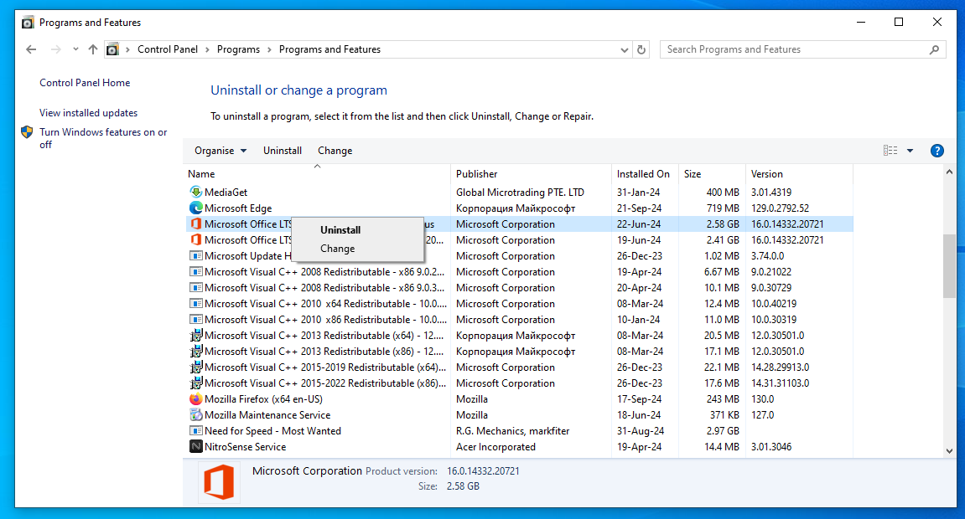Screen dimensions: 965x519
Task: Click the NitroSense Service icon
Action: tap(195, 446)
